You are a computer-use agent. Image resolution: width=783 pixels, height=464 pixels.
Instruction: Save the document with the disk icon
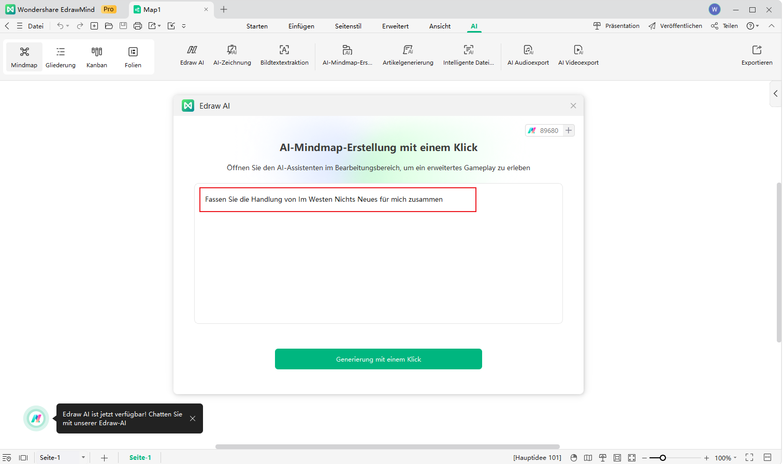[123, 26]
